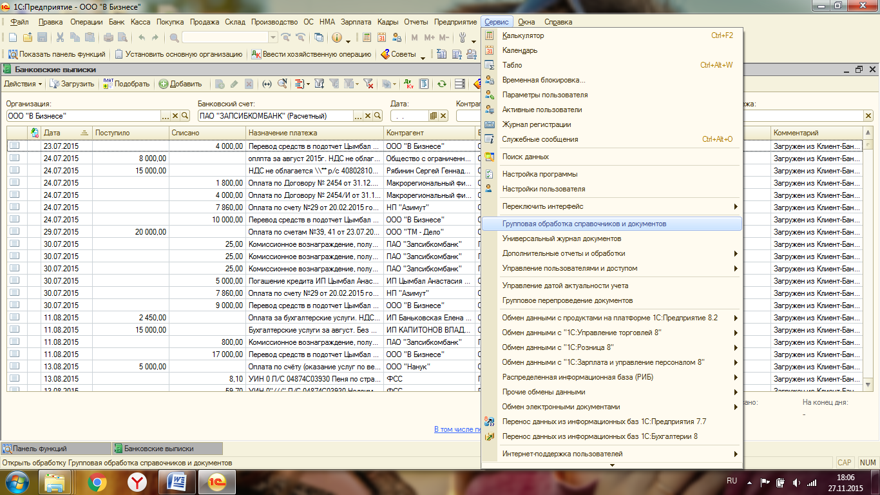Image resolution: width=880 pixels, height=495 pixels.
Task: Click the disable filter icon with red cross
Action: coord(368,84)
